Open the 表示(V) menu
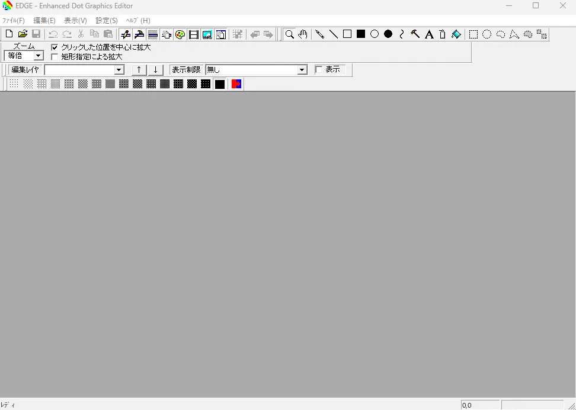The image size is (576, 410). point(75,21)
